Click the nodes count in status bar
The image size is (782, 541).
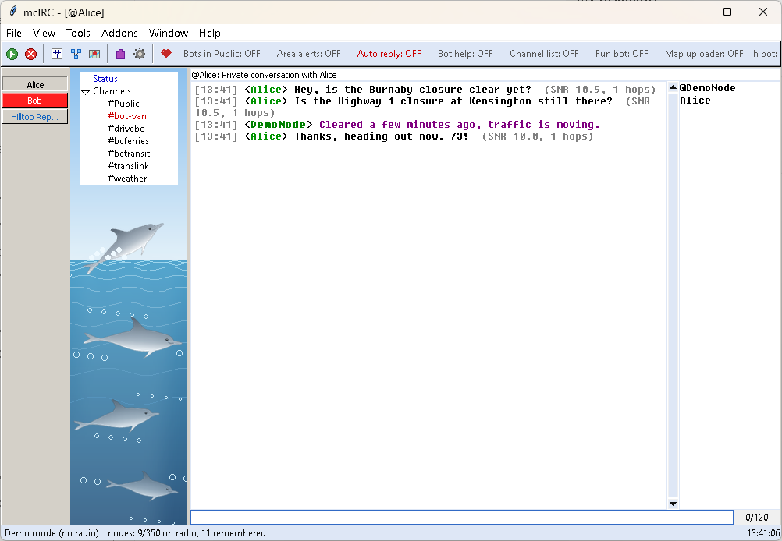click(x=187, y=533)
